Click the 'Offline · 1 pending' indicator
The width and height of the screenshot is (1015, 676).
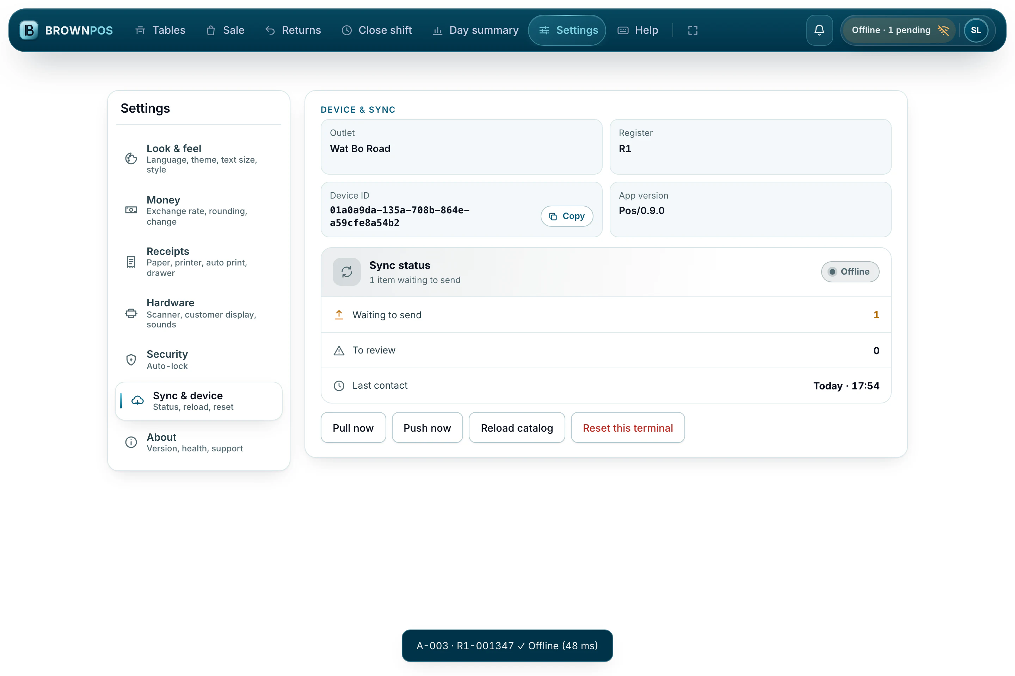[x=899, y=30]
